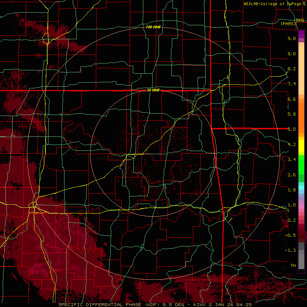Viewport: 307px width, 307px height.
Task: Pick the pink band of the color bar
Action: tap(301, 207)
